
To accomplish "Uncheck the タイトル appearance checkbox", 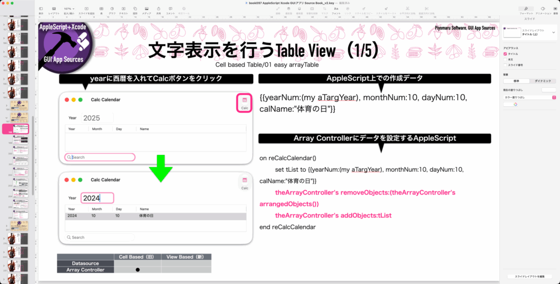I will pos(505,55).
